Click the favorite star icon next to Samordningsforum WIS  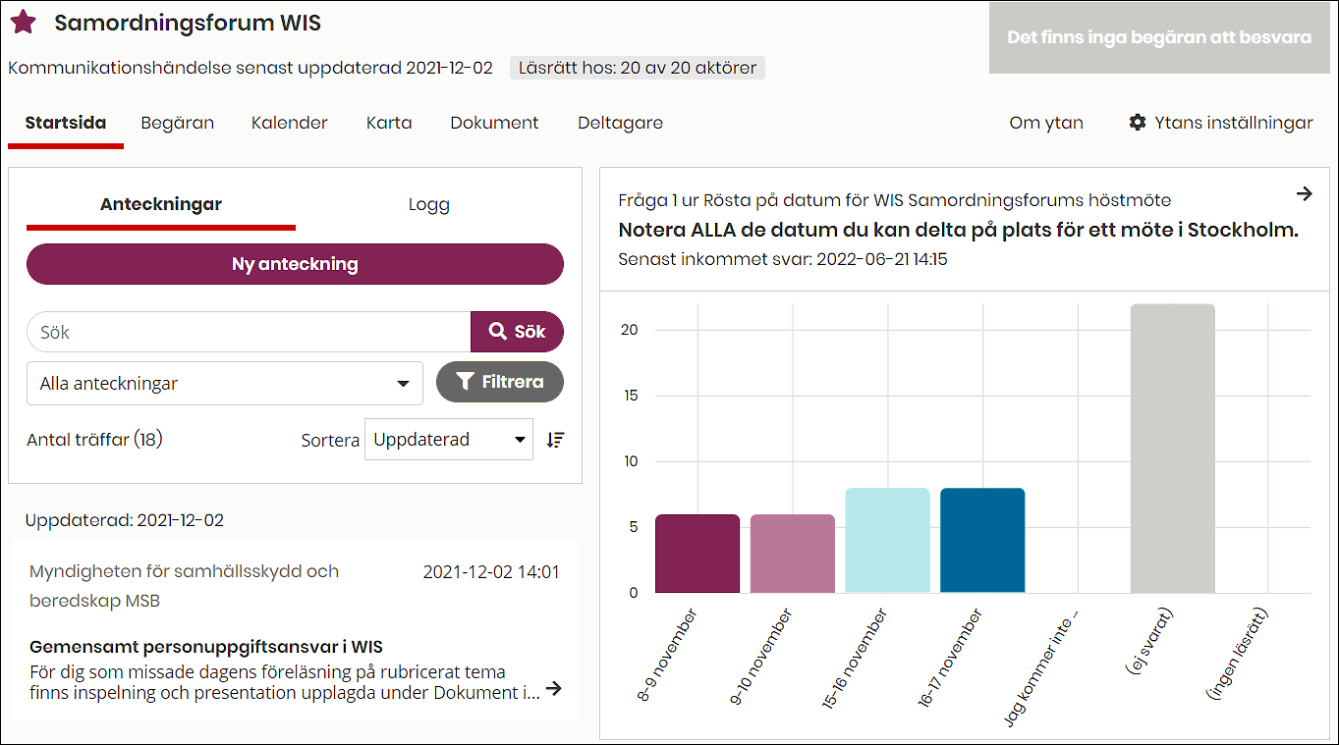click(24, 21)
